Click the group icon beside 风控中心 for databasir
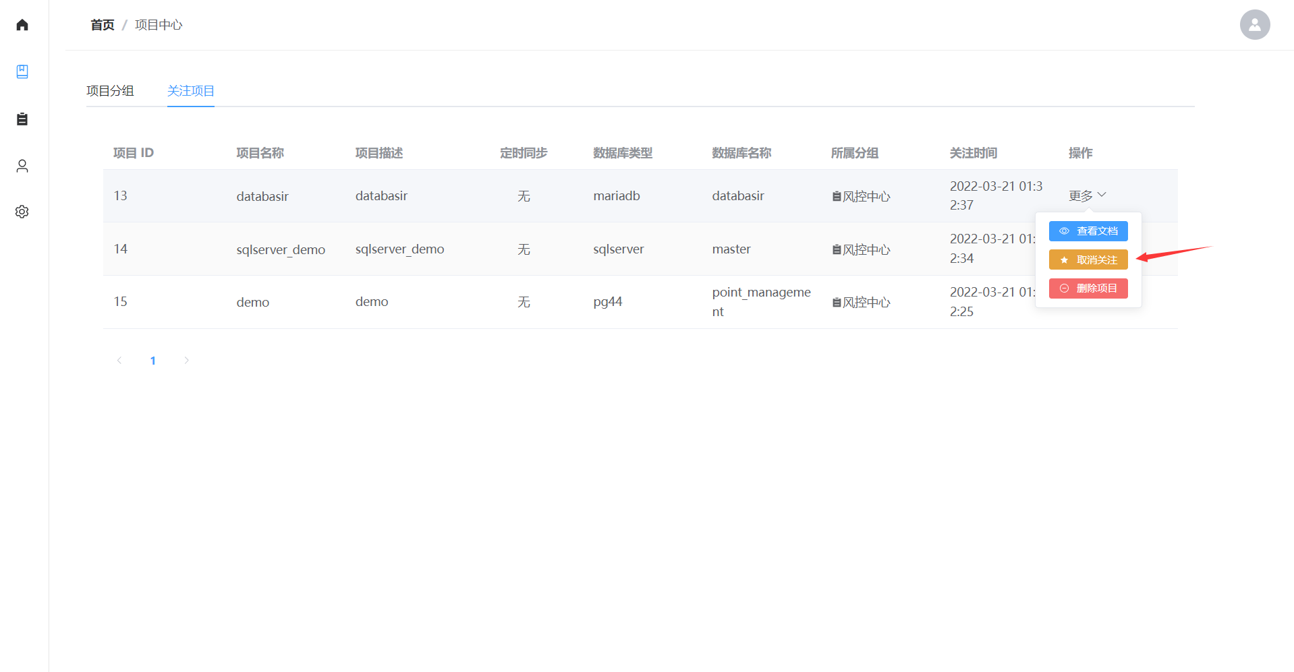Image resolution: width=1294 pixels, height=672 pixels. 837,197
